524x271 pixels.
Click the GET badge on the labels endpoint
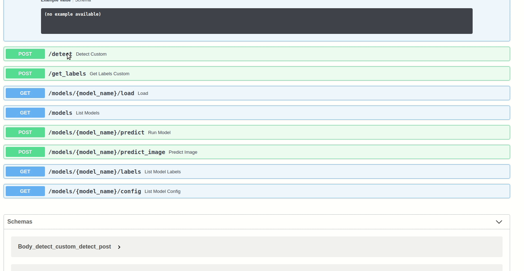coord(25,172)
